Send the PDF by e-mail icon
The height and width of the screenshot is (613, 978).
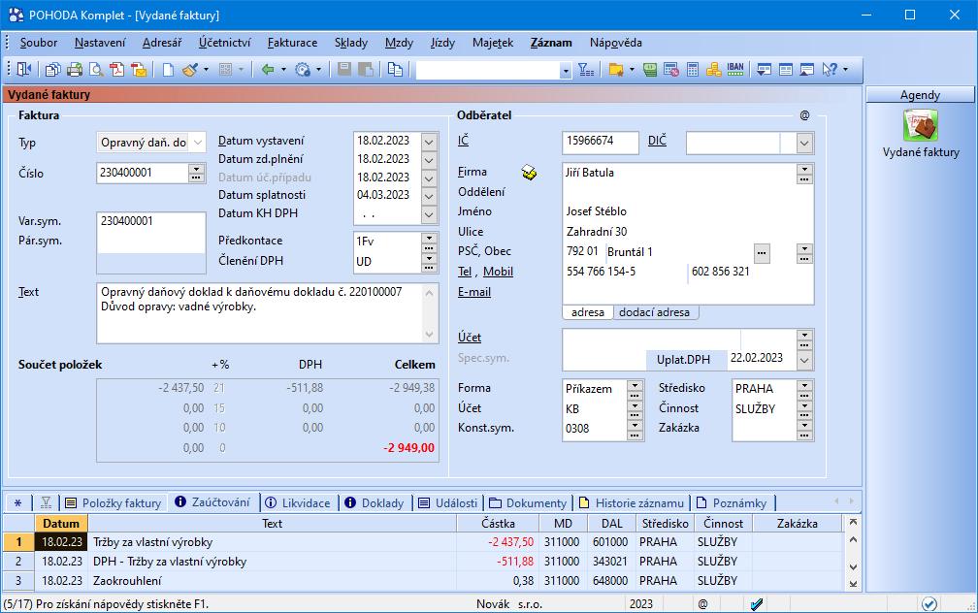[139, 69]
